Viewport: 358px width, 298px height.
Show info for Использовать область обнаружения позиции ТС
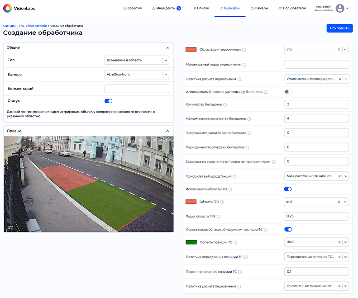[266, 230]
